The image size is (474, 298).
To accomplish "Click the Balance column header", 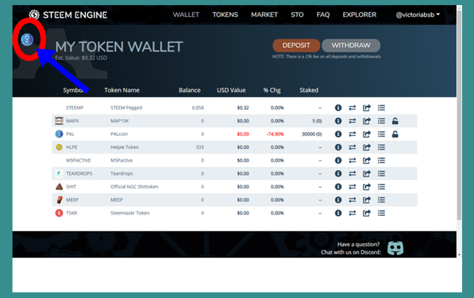I will [x=190, y=90].
